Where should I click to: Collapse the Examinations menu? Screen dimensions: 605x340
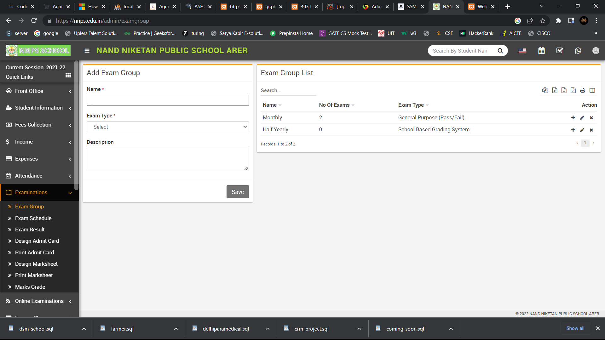coord(39,193)
